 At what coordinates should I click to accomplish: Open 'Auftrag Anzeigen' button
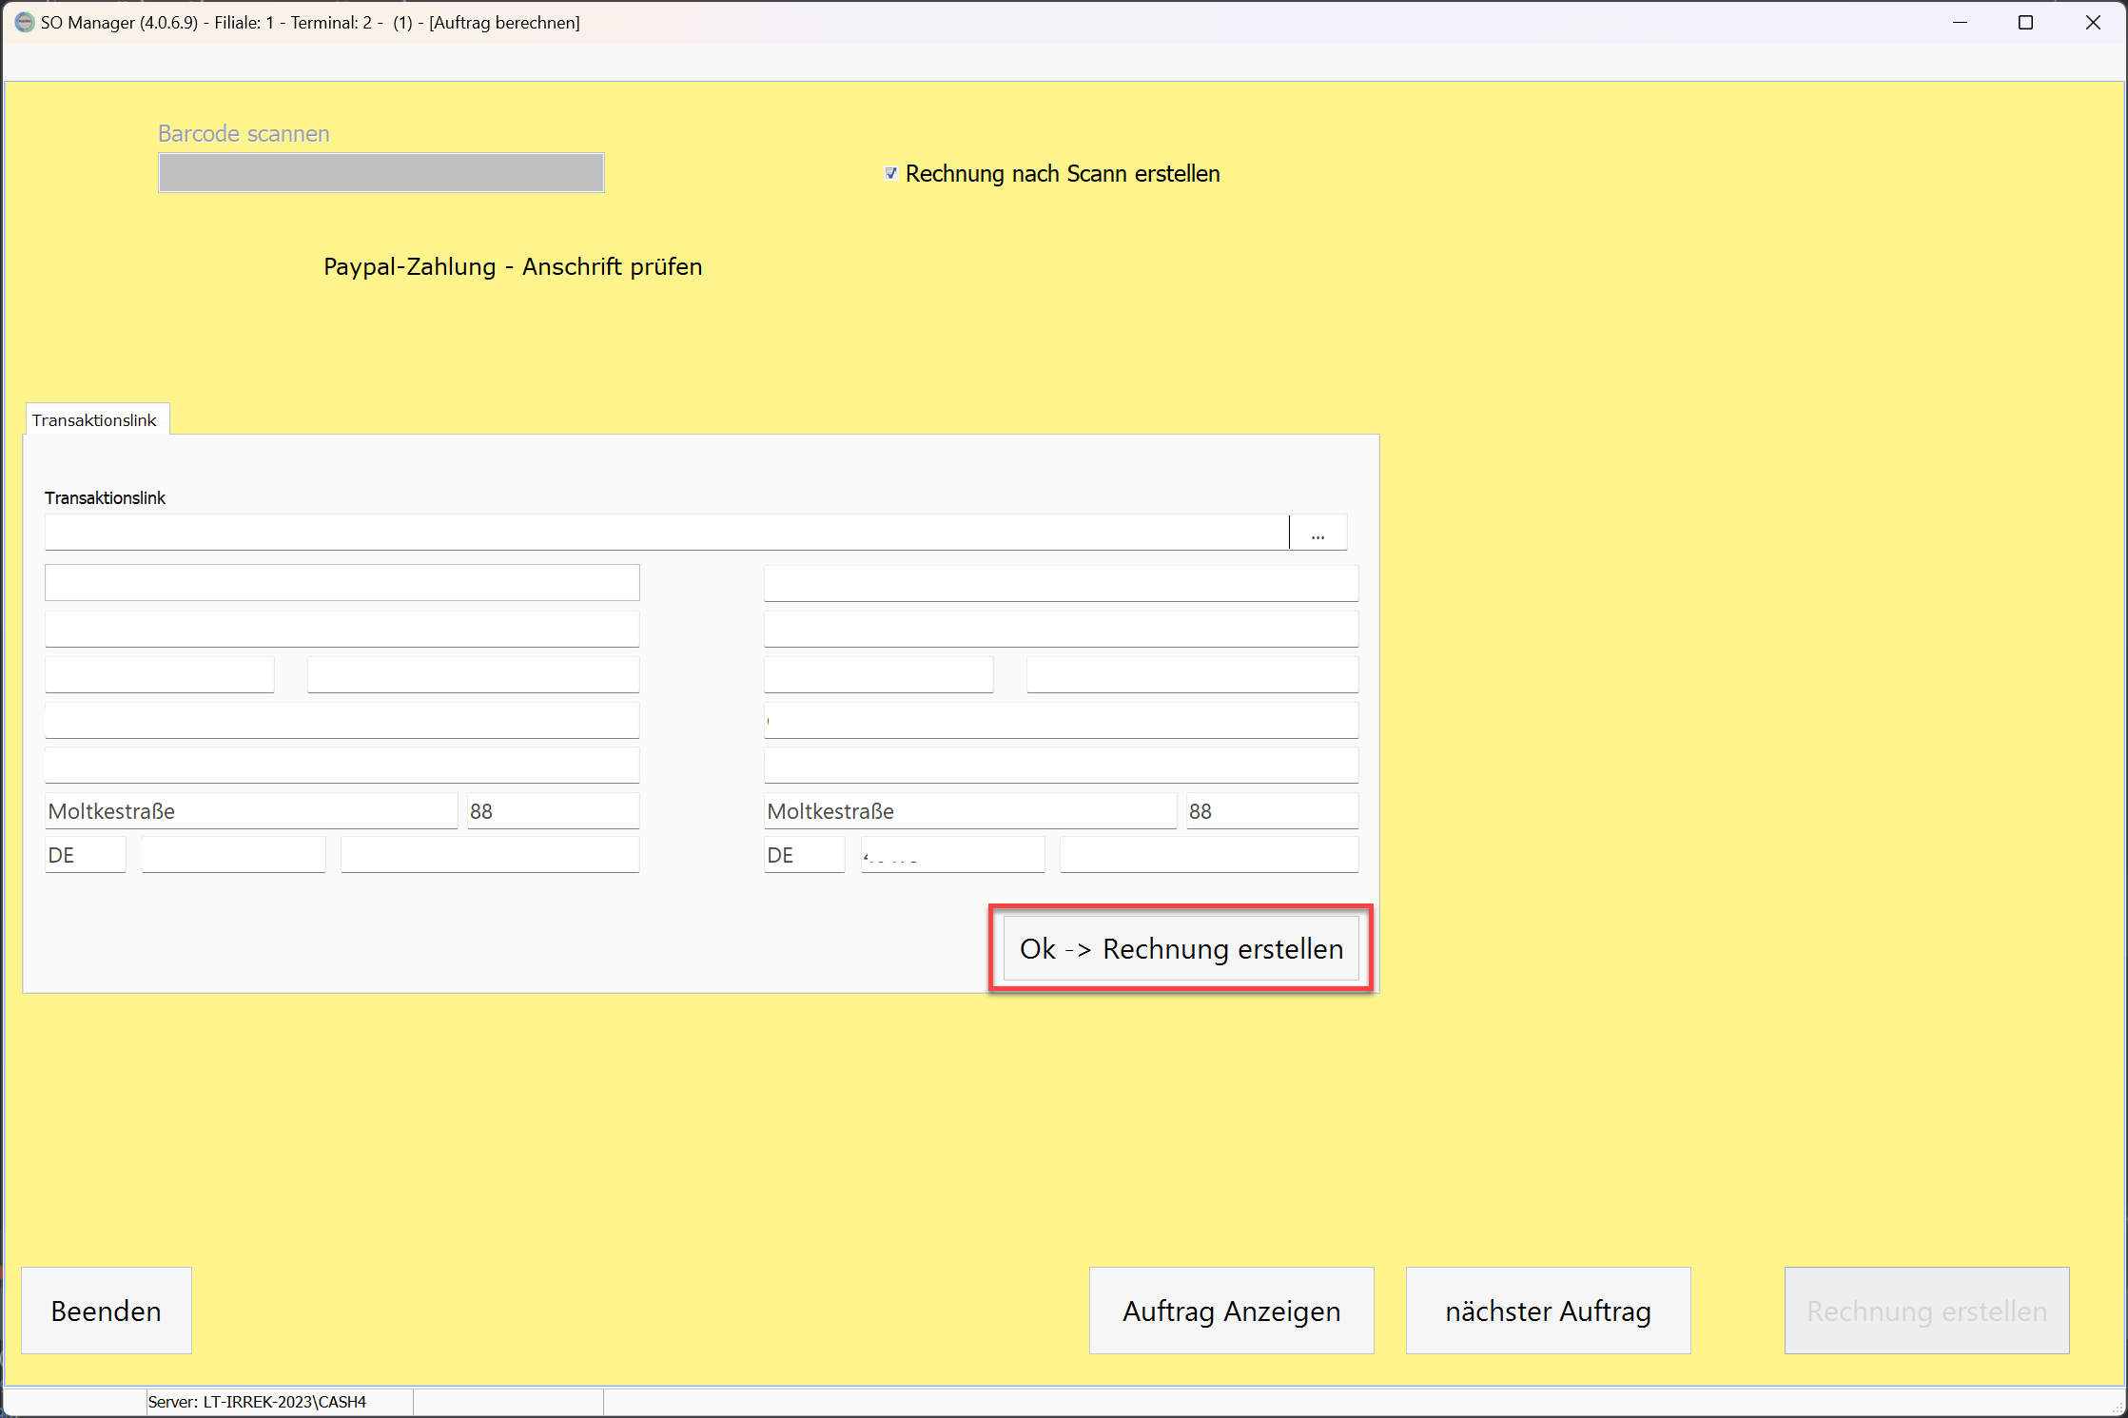coord(1230,1310)
